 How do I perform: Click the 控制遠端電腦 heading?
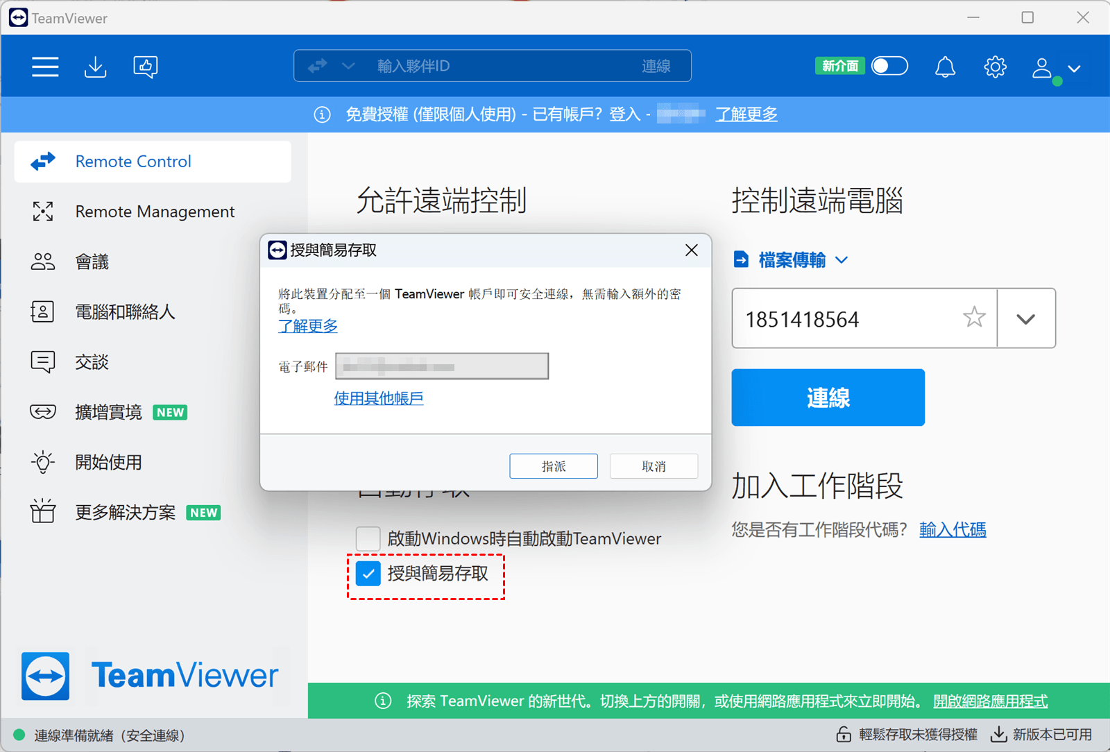pos(817,200)
